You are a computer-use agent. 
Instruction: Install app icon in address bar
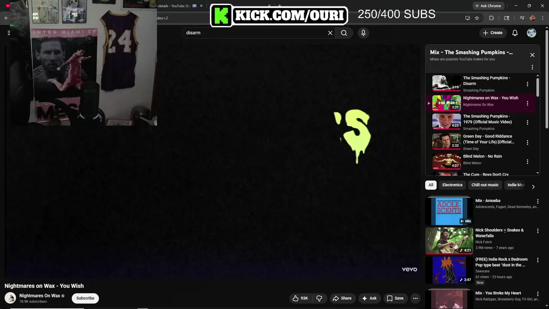(x=468, y=18)
